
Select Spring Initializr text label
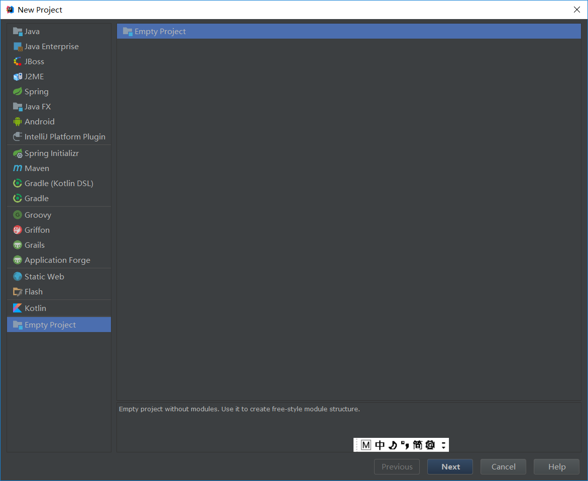[x=52, y=153]
